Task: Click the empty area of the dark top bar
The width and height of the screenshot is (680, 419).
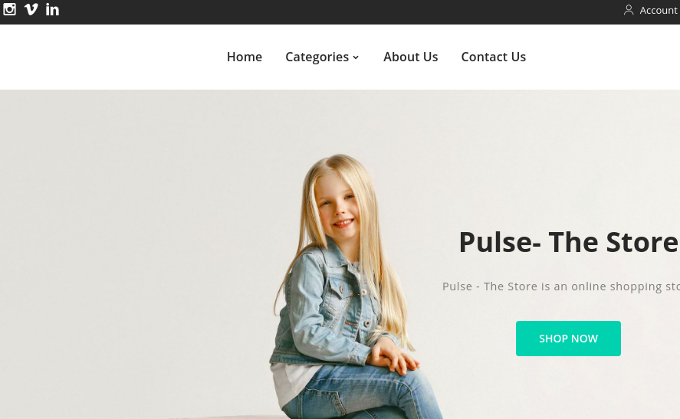Action: pyautogui.click(x=338, y=11)
